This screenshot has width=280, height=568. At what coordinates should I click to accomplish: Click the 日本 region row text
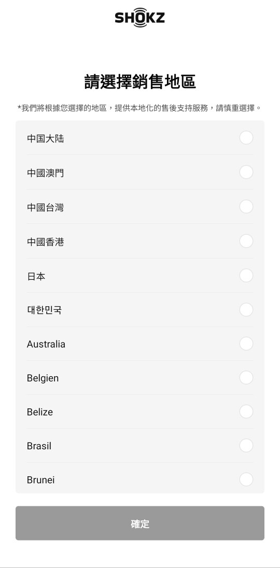click(x=36, y=276)
